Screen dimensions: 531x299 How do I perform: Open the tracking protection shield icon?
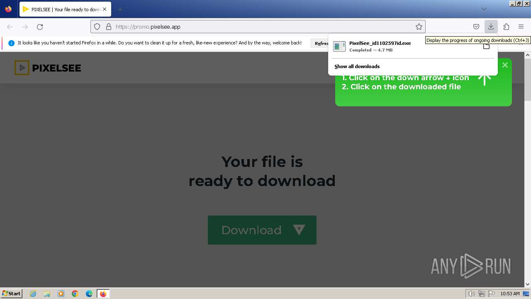coord(97,27)
